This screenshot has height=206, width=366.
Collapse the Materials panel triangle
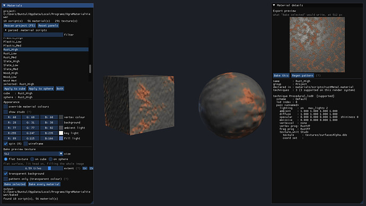[x=4, y=5]
